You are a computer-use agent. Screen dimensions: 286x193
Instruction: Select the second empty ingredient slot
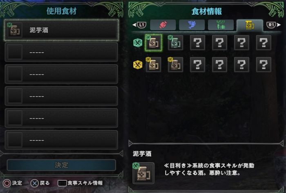click(61, 74)
